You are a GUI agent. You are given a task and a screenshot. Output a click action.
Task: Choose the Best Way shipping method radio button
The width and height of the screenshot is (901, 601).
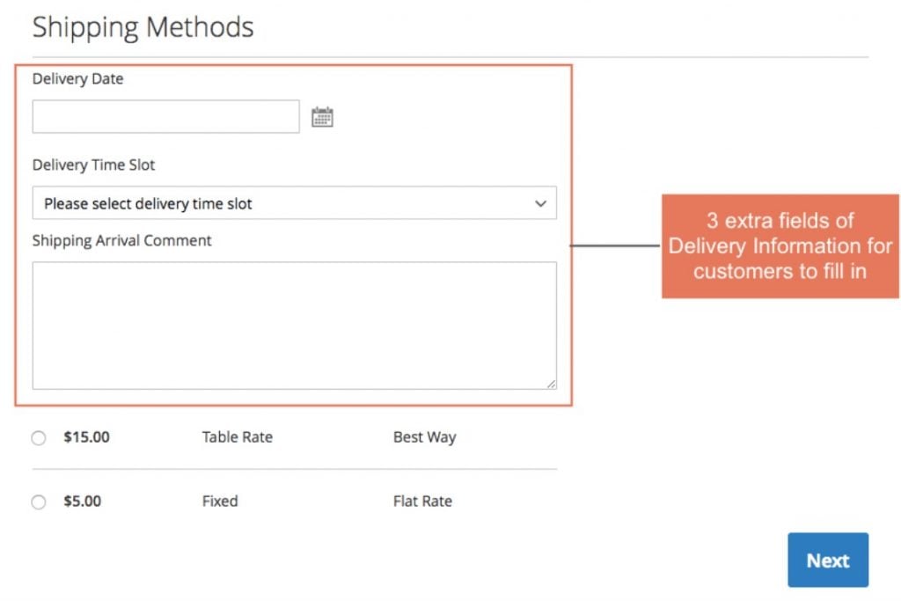(x=38, y=437)
